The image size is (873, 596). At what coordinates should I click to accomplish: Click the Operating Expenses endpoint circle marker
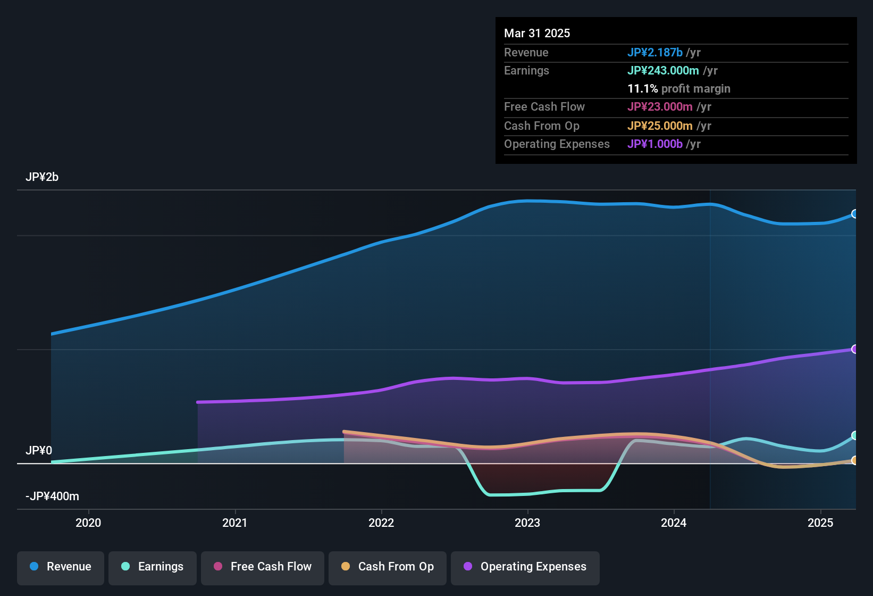[x=855, y=349]
